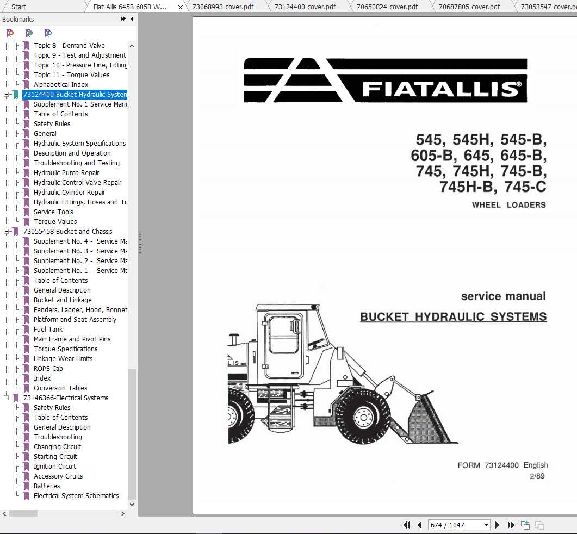Open Hydraulic Cylinder Repair bookmark

(x=69, y=193)
